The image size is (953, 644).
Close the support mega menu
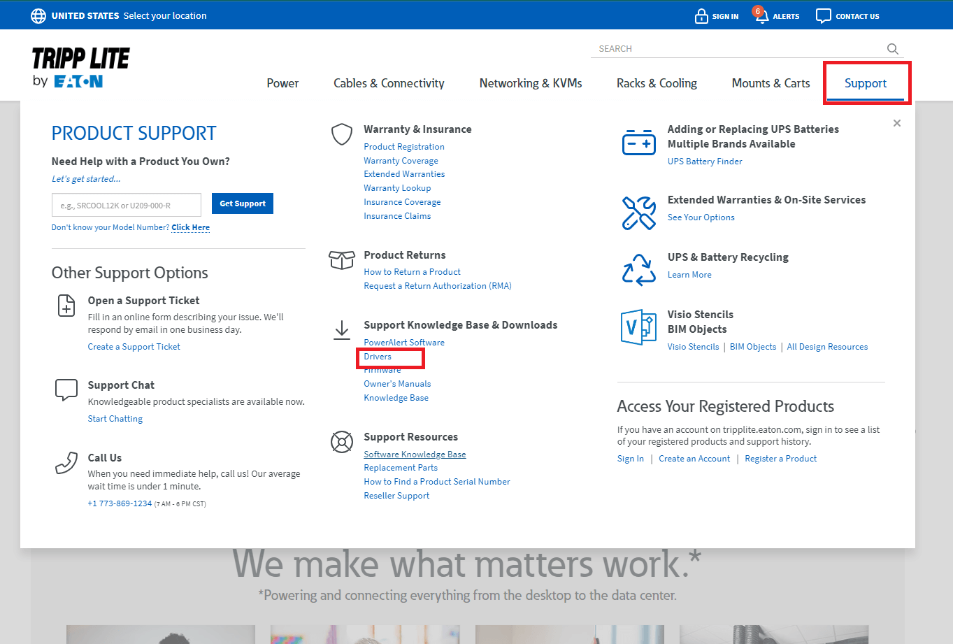click(x=897, y=123)
